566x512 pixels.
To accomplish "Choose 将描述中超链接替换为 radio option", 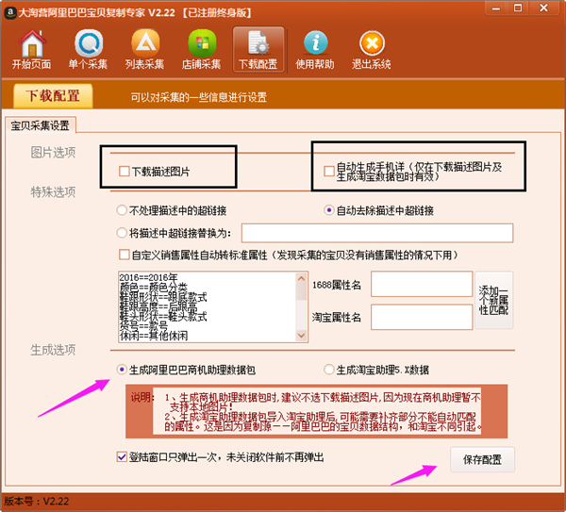I will (x=122, y=233).
